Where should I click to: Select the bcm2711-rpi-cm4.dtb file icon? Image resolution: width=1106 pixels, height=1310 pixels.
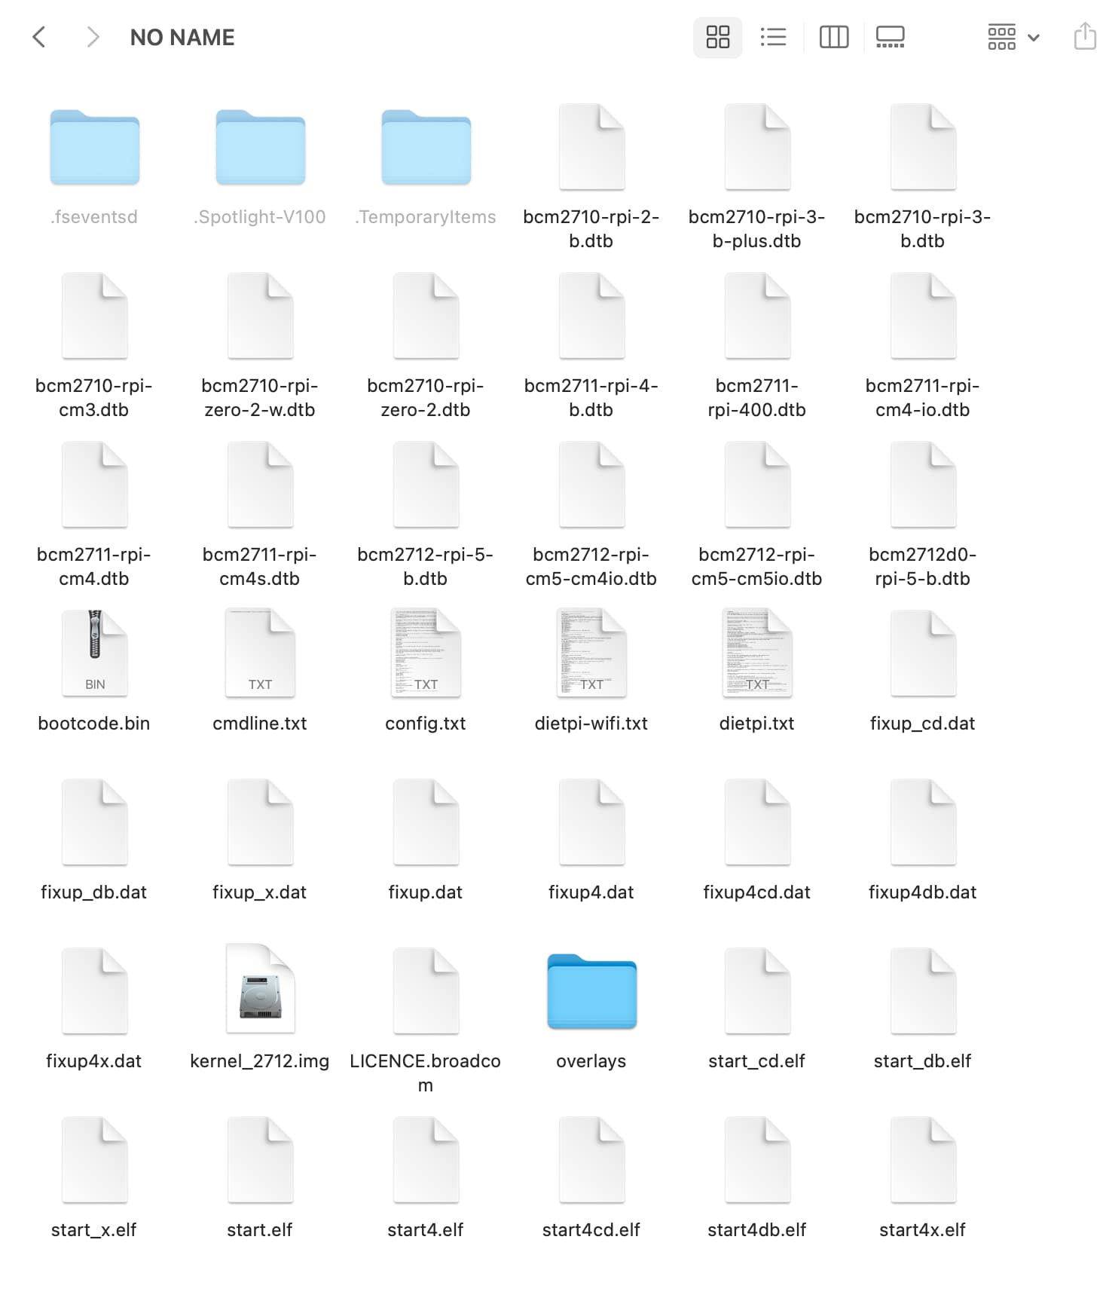coord(95,485)
